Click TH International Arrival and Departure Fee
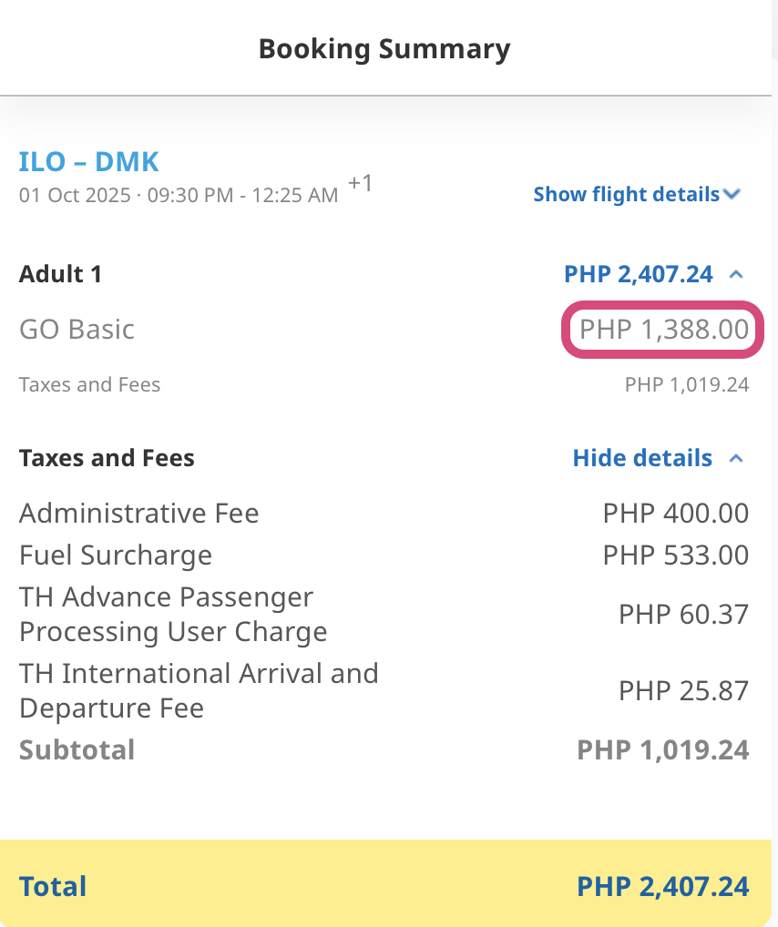 (199, 691)
